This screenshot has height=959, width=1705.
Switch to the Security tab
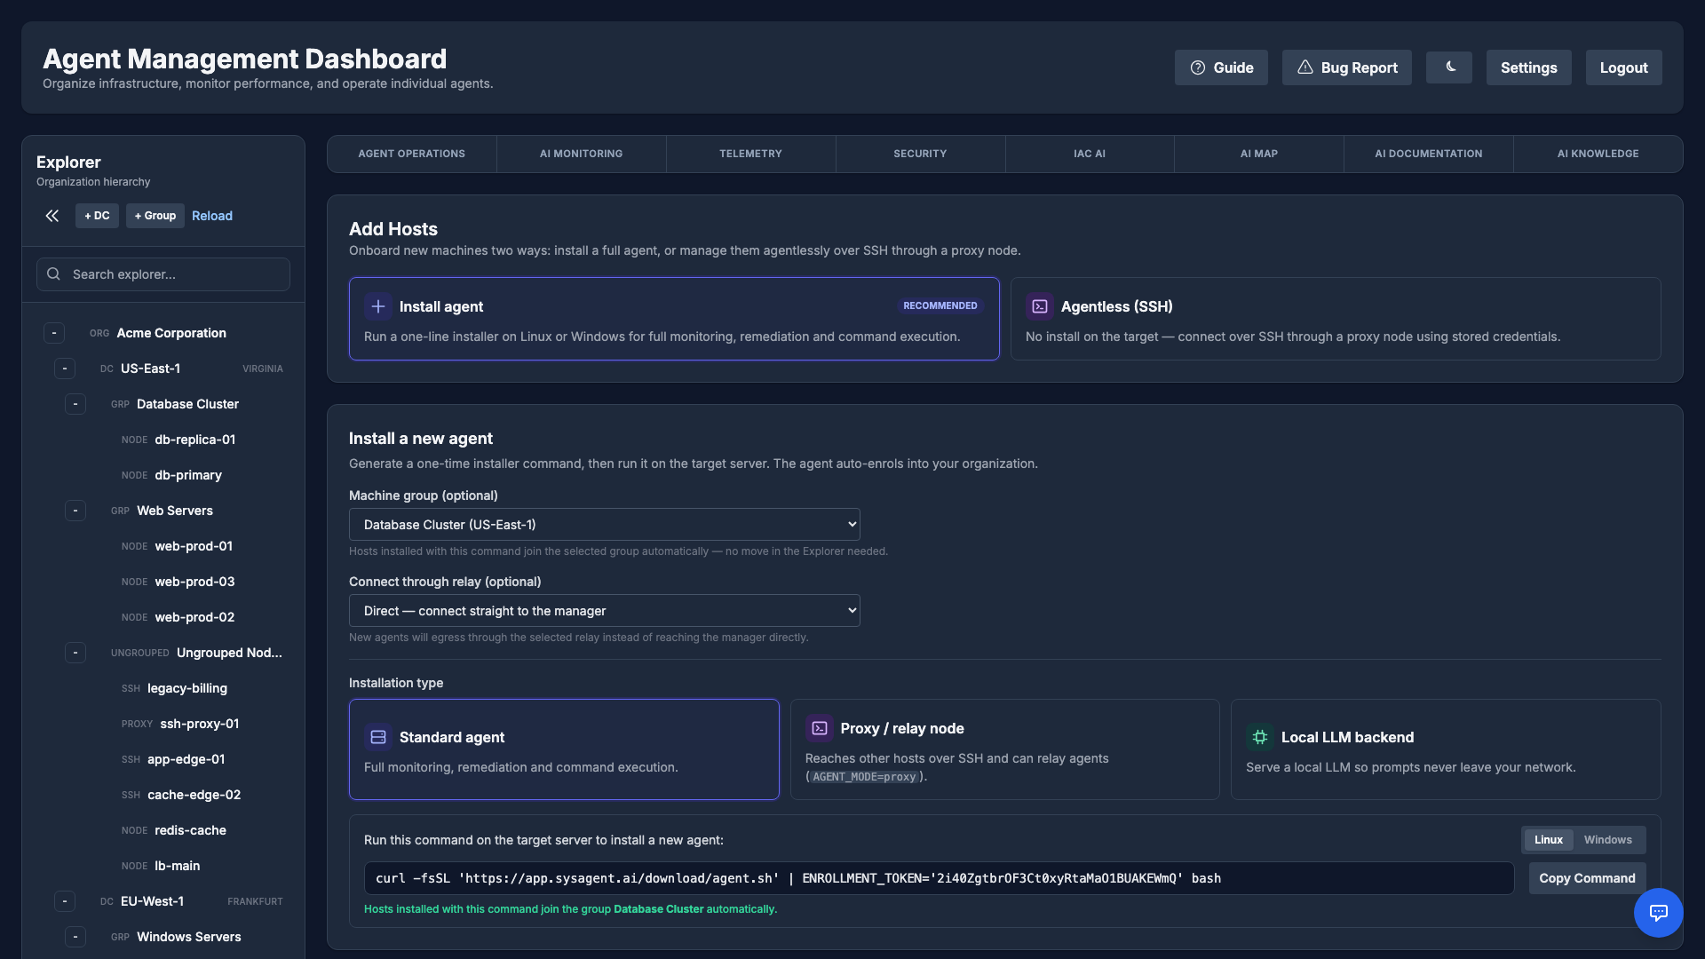[920, 154]
